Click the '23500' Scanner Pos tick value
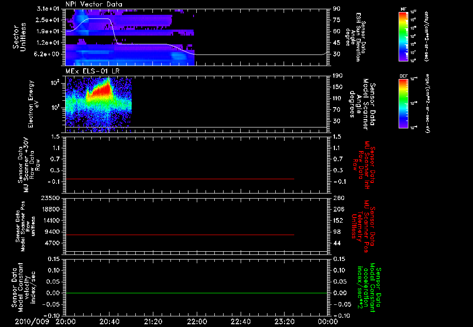473x327 pixels. (51, 198)
